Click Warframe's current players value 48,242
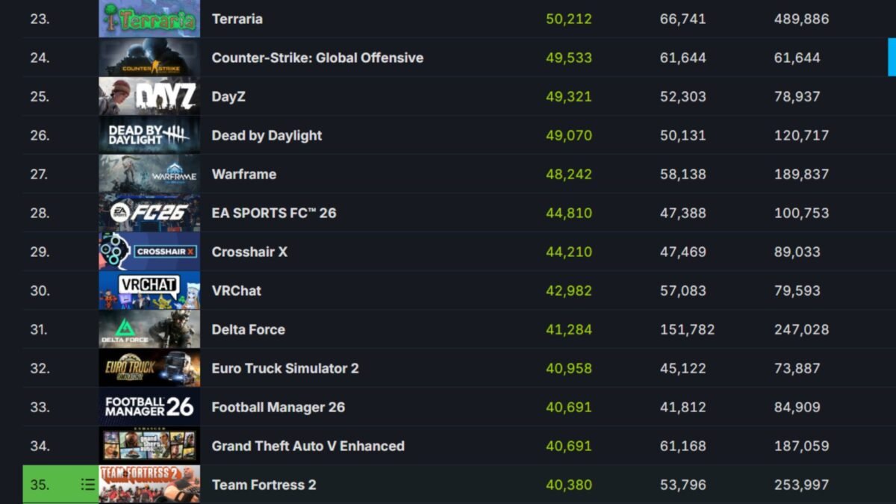Image resolution: width=896 pixels, height=504 pixels. (569, 174)
